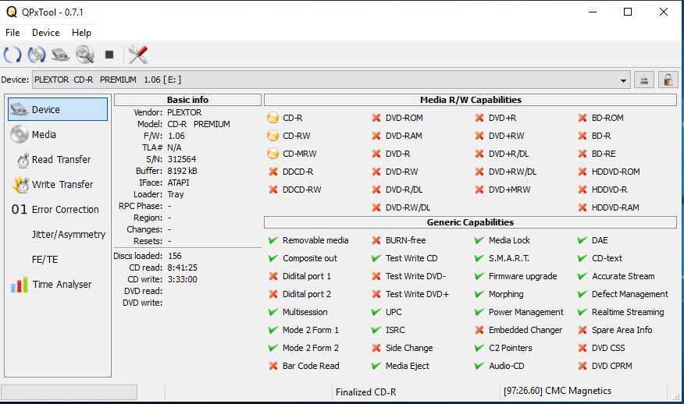Click the red X beside Embedded Changer
Viewport: 684px width, 404px height.
pos(479,330)
